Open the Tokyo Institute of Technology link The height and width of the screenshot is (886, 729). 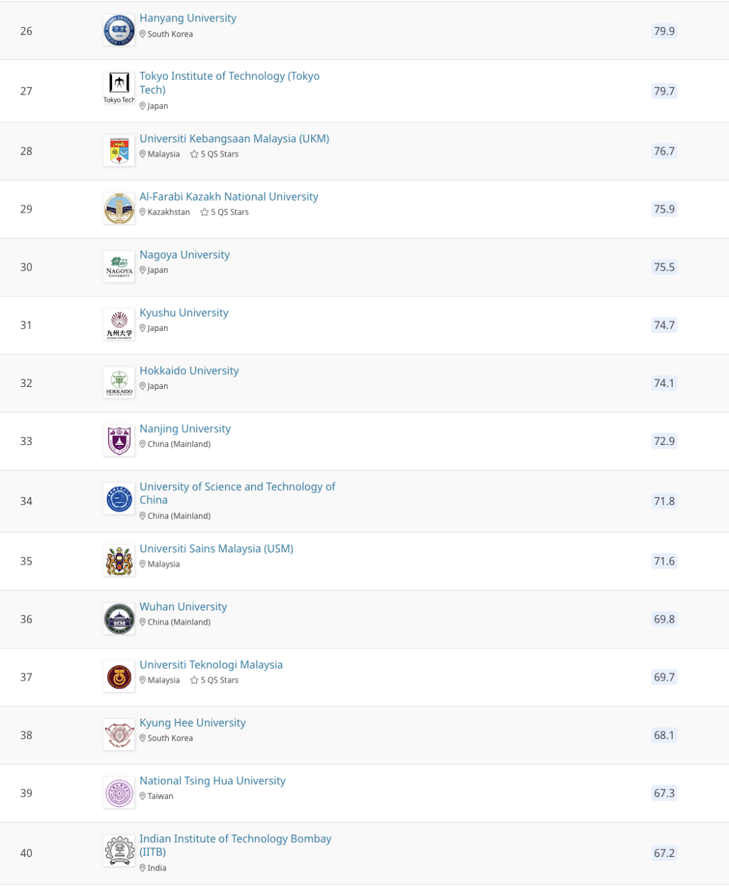(230, 83)
